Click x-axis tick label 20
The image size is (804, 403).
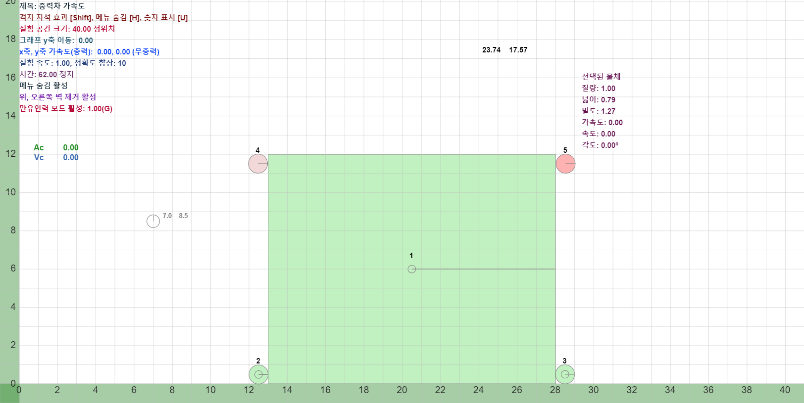pyautogui.click(x=402, y=390)
